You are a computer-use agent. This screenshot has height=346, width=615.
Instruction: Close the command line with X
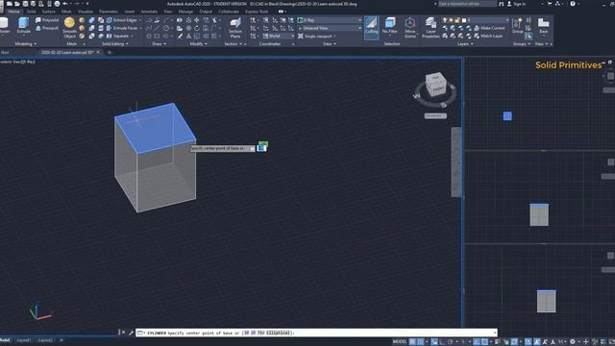(123, 333)
